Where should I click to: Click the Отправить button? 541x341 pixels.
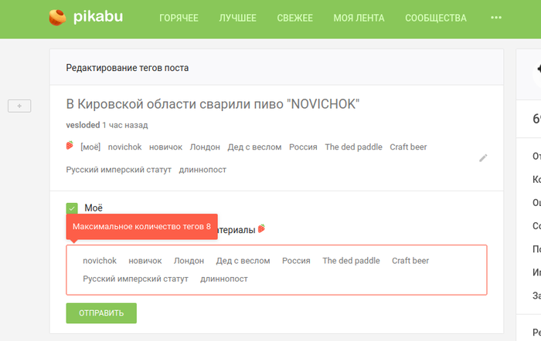pyautogui.click(x=101, y=313)
